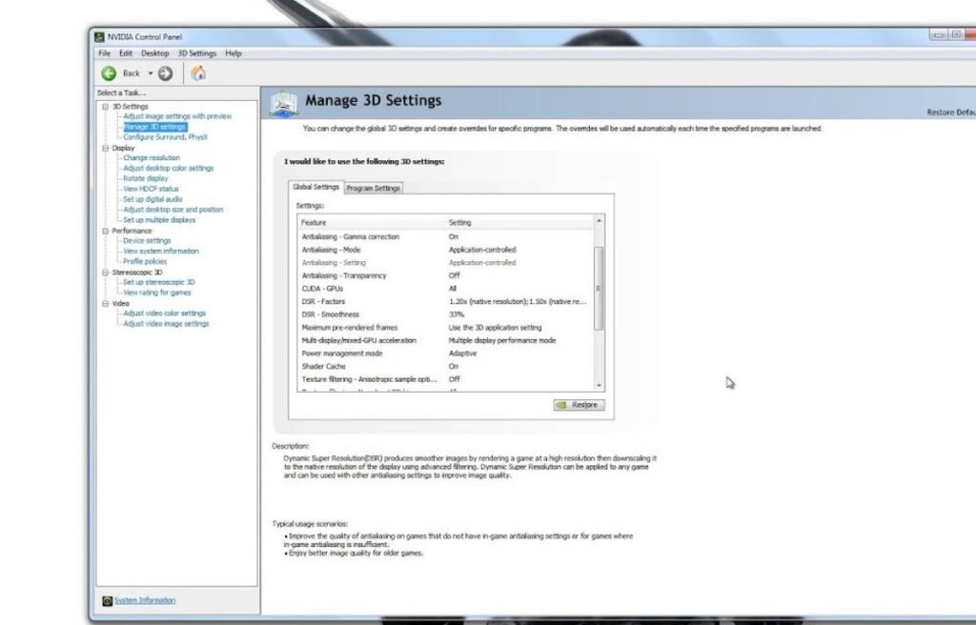Switch to the Program Settings tab
The image size is (976, 625).
[373, 188]
